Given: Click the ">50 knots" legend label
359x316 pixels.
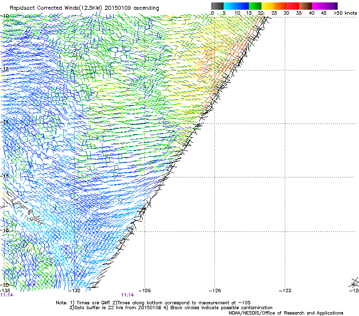Looking at the screenshot, I should [345, 13].
